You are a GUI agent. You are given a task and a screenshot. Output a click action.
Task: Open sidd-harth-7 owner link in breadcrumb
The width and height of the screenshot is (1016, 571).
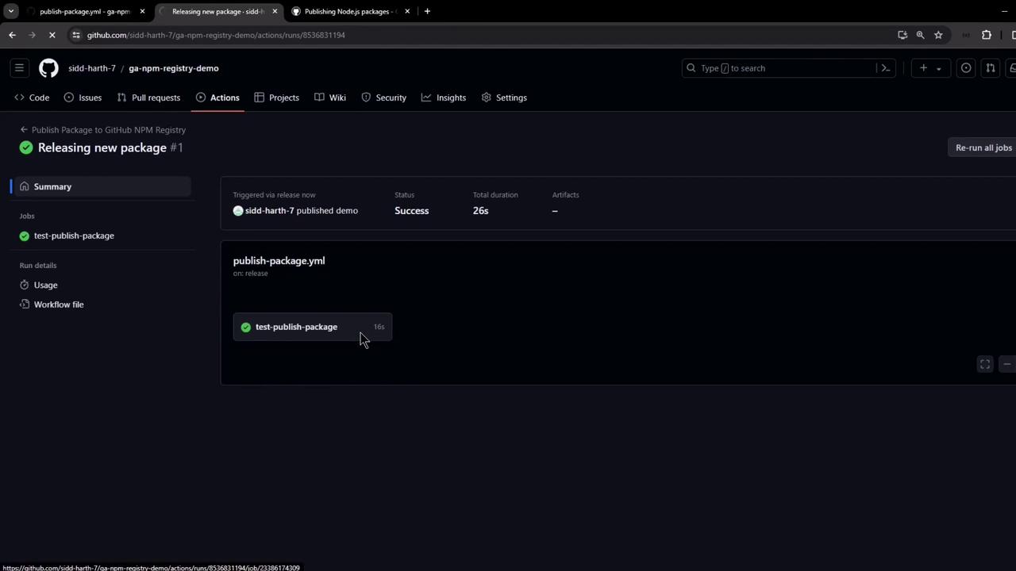tap(92, 68)
